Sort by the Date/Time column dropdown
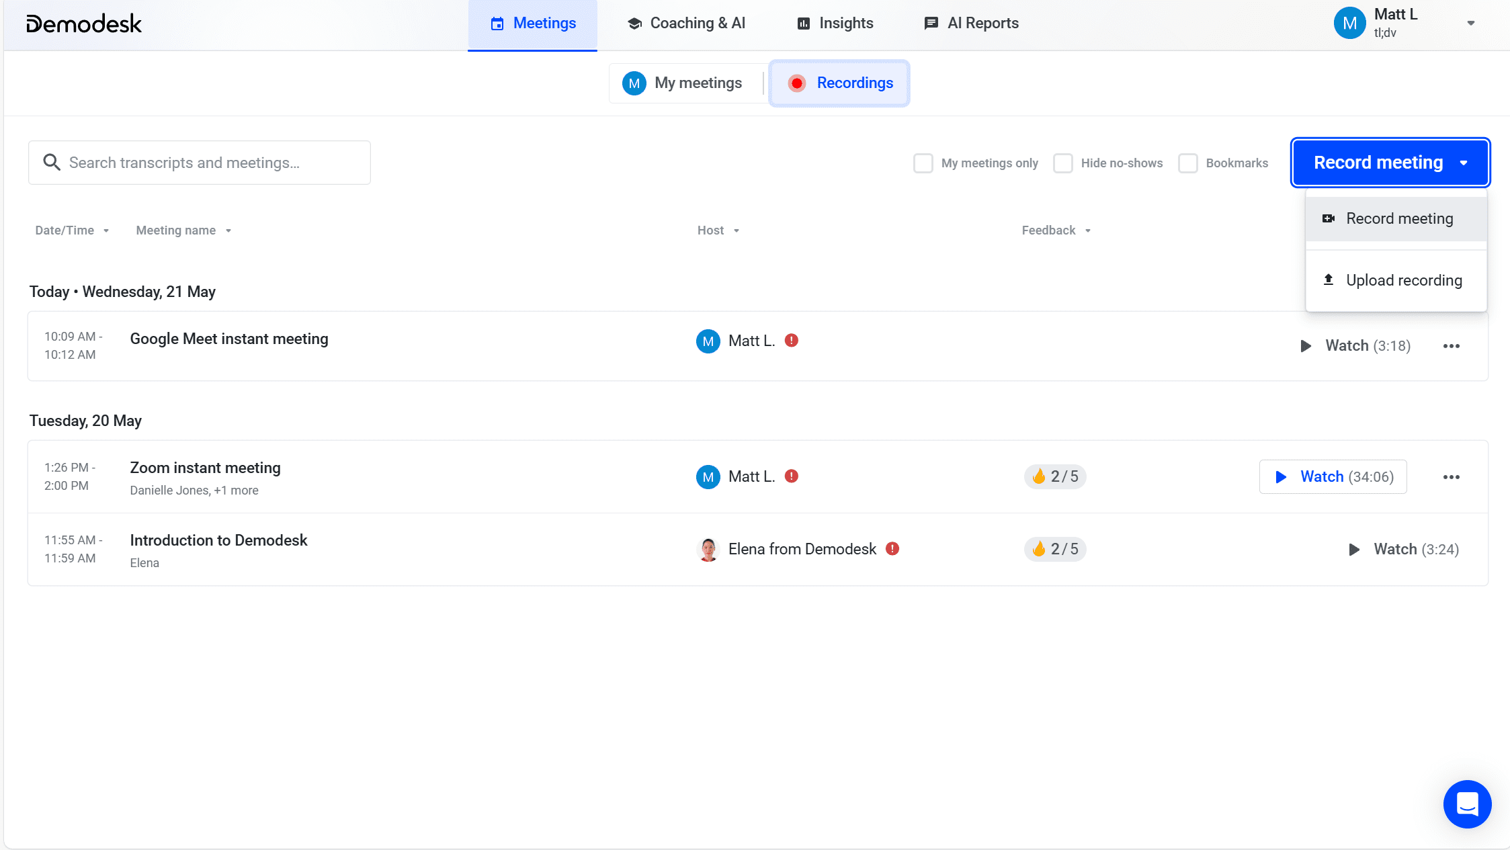Image resolution: width=1510 pixels, height=850 pixels. [x=72, y=230]
